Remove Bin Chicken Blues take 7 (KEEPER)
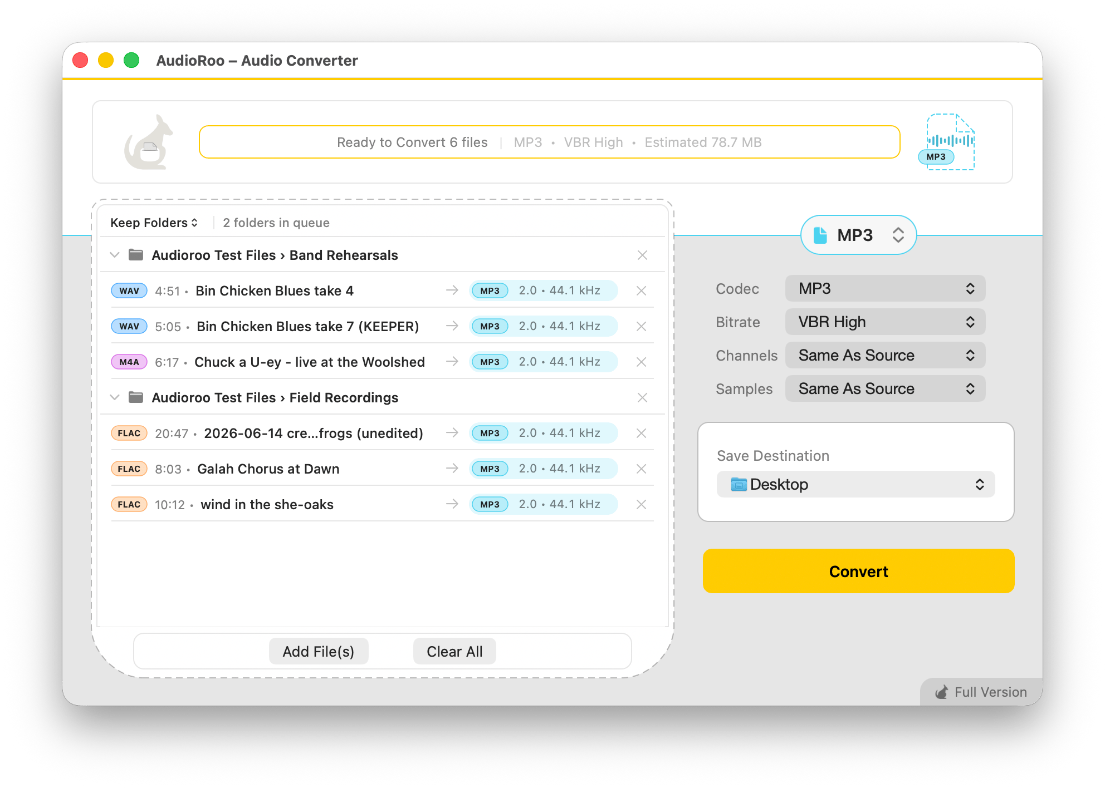 click(x=641, y=326)
